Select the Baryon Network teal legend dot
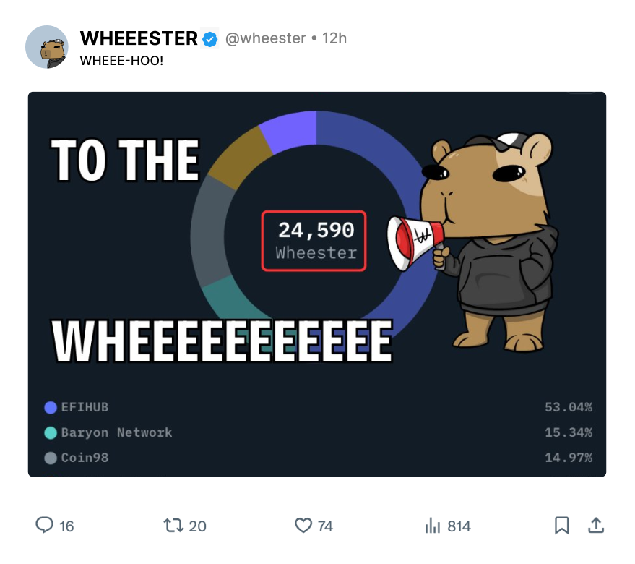Image resolution: width=635 pixels, height=564 pixels. coord(51,432)
